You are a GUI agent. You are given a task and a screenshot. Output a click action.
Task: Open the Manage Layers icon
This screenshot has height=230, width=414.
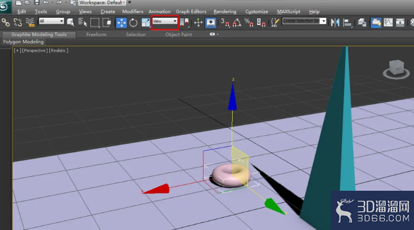(362, 23)
